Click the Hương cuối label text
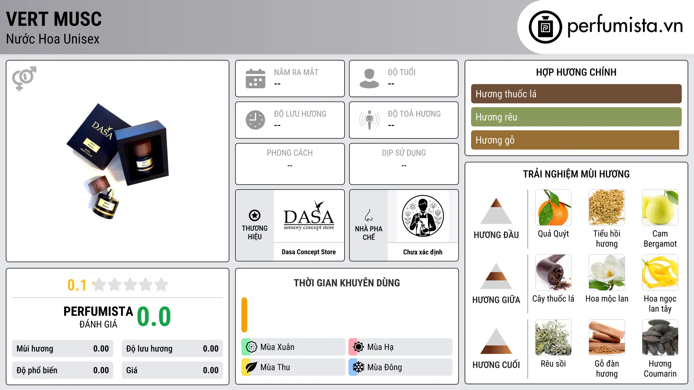The height and width of the screenshot is (390, 694). click(x=496, y=365)
